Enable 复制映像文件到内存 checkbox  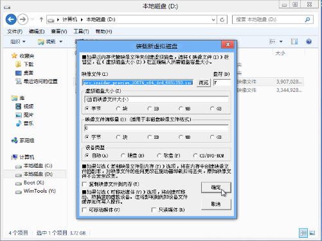pyautogui.click(x=84, y=184)
